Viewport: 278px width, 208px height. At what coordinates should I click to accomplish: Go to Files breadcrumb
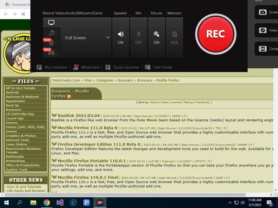click(88, 80)
